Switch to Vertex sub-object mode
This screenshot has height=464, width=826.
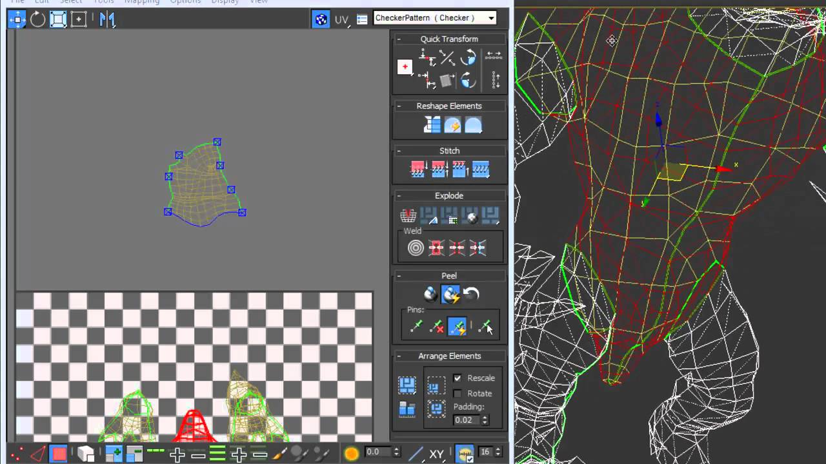point(17,454)
